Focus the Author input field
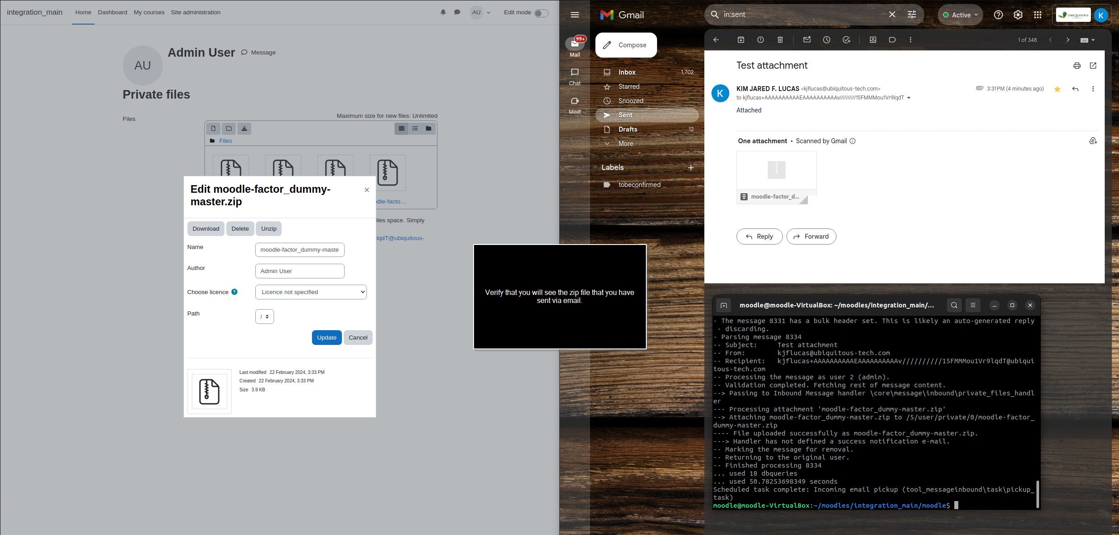Image resolution: width=1119 pixels, height=535 pixels. point(300,271)
